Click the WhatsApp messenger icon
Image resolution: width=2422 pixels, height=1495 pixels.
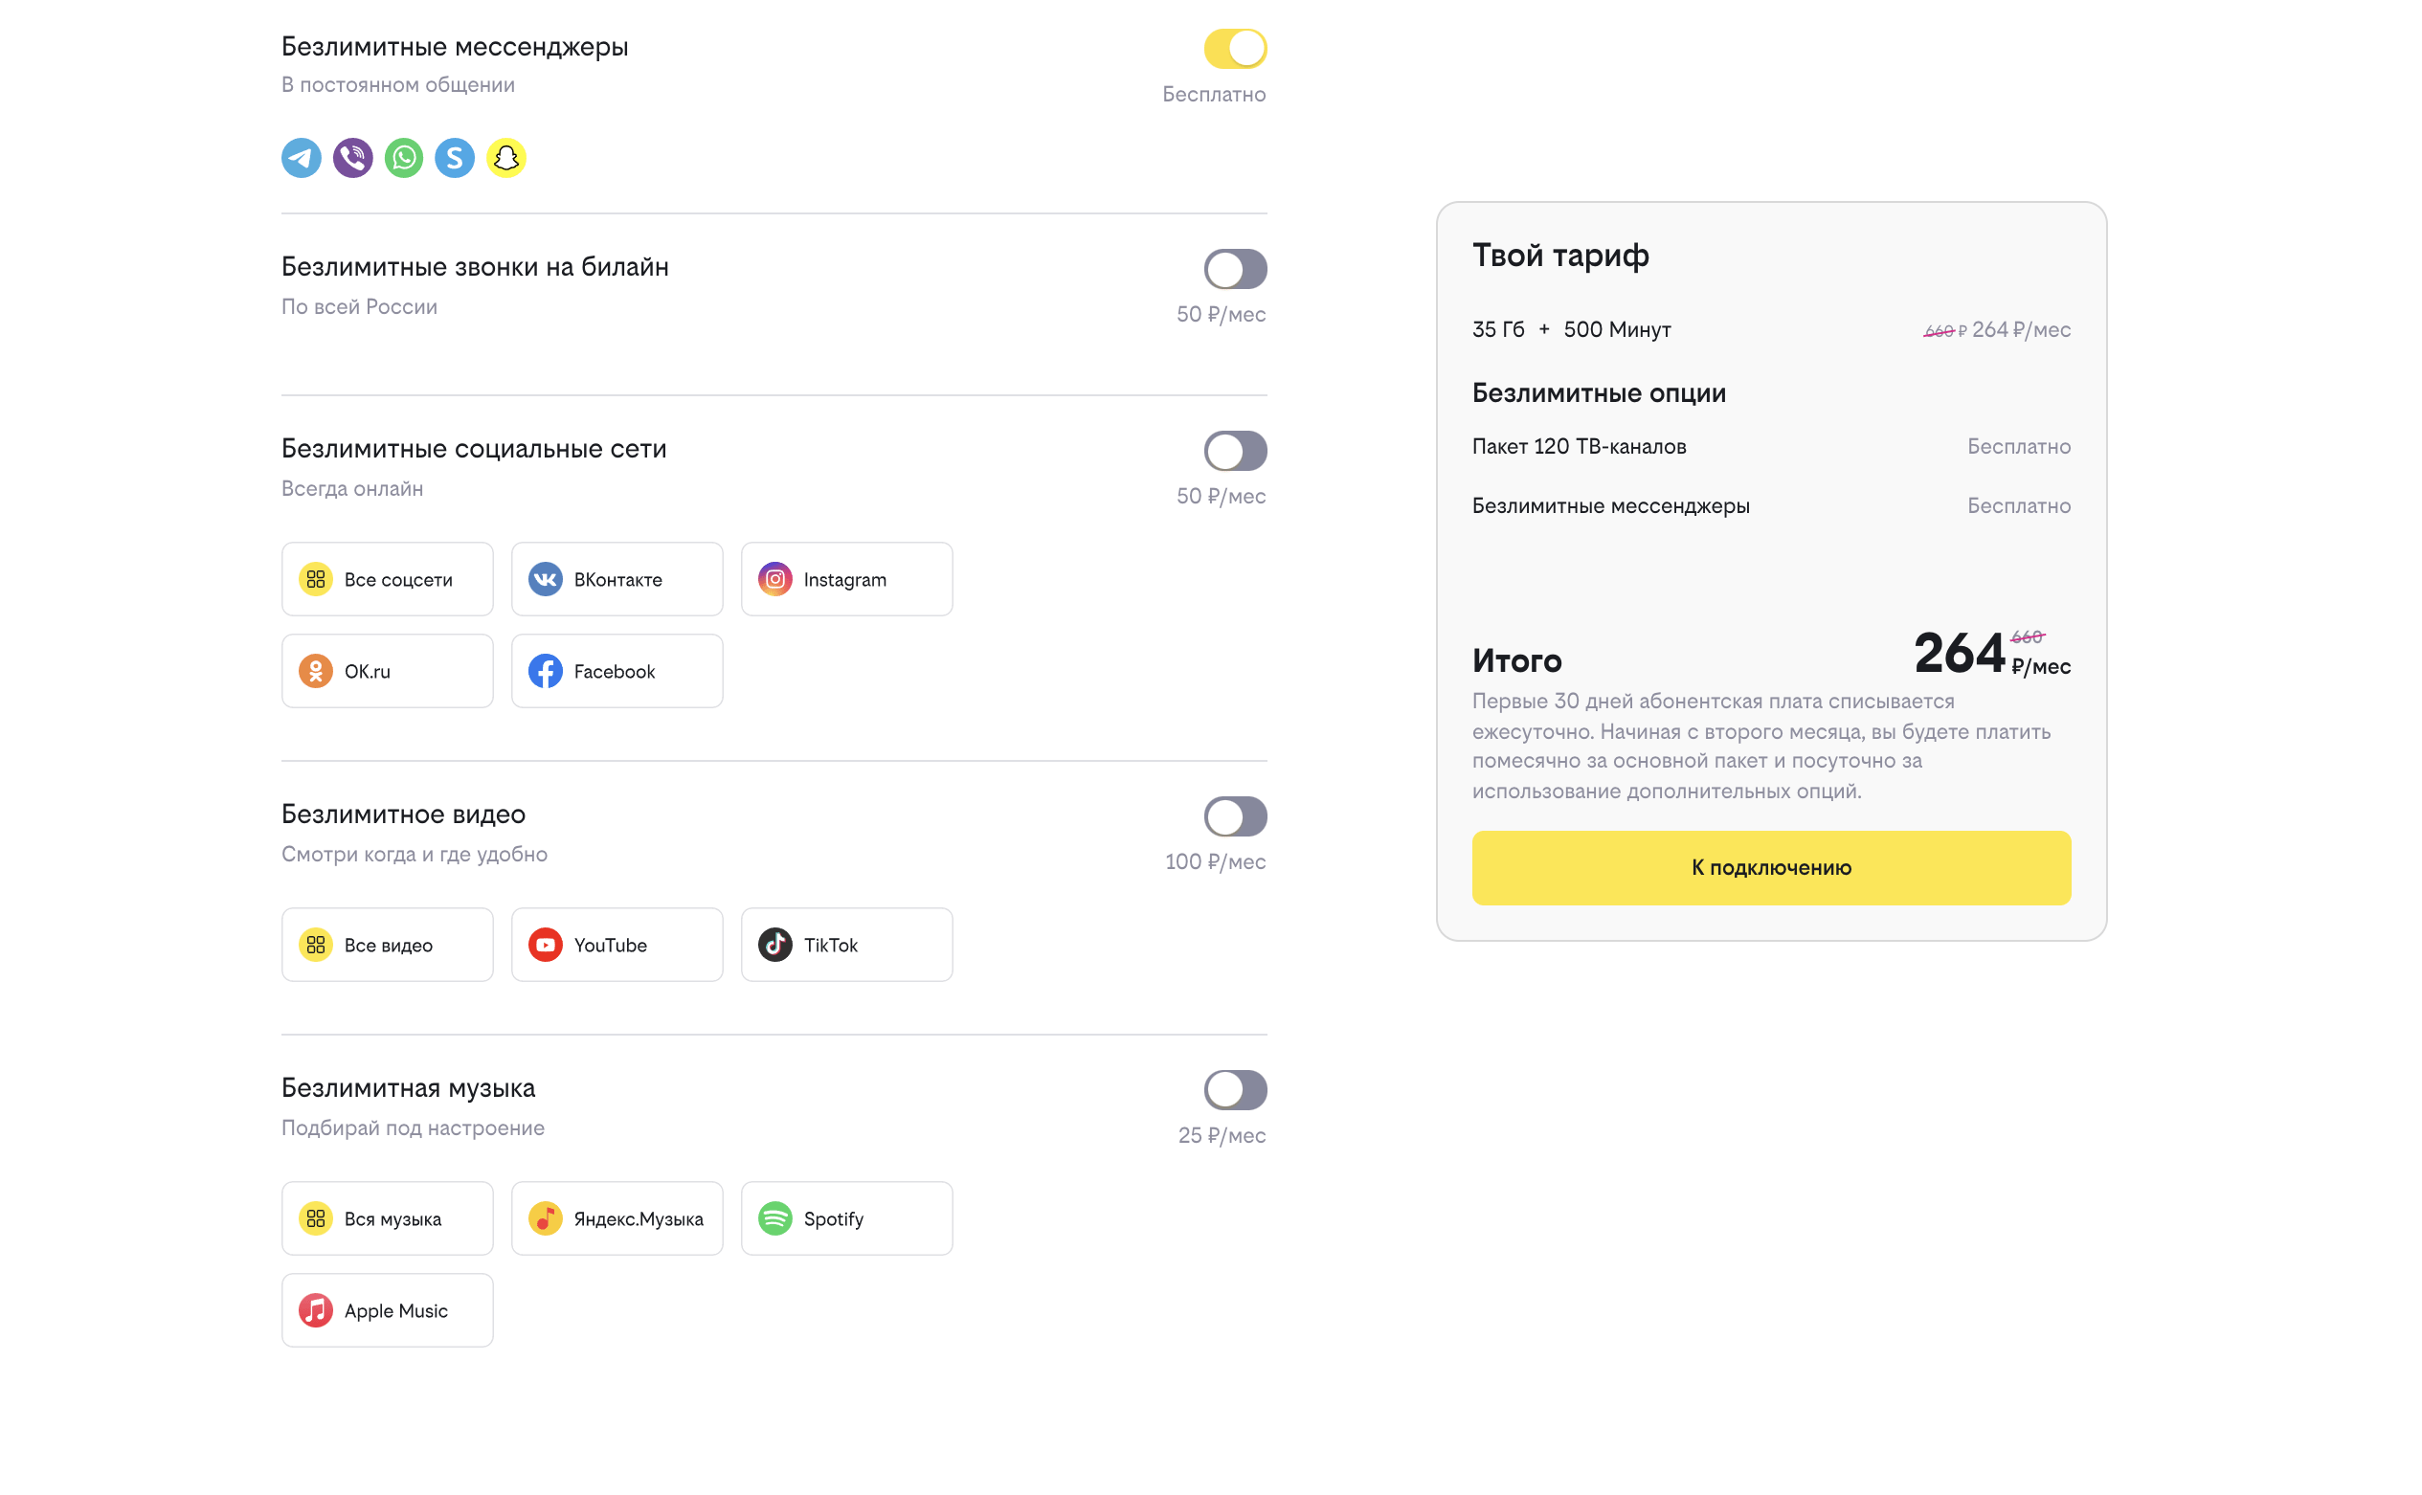pyautogui.click(x=403, y=158)
